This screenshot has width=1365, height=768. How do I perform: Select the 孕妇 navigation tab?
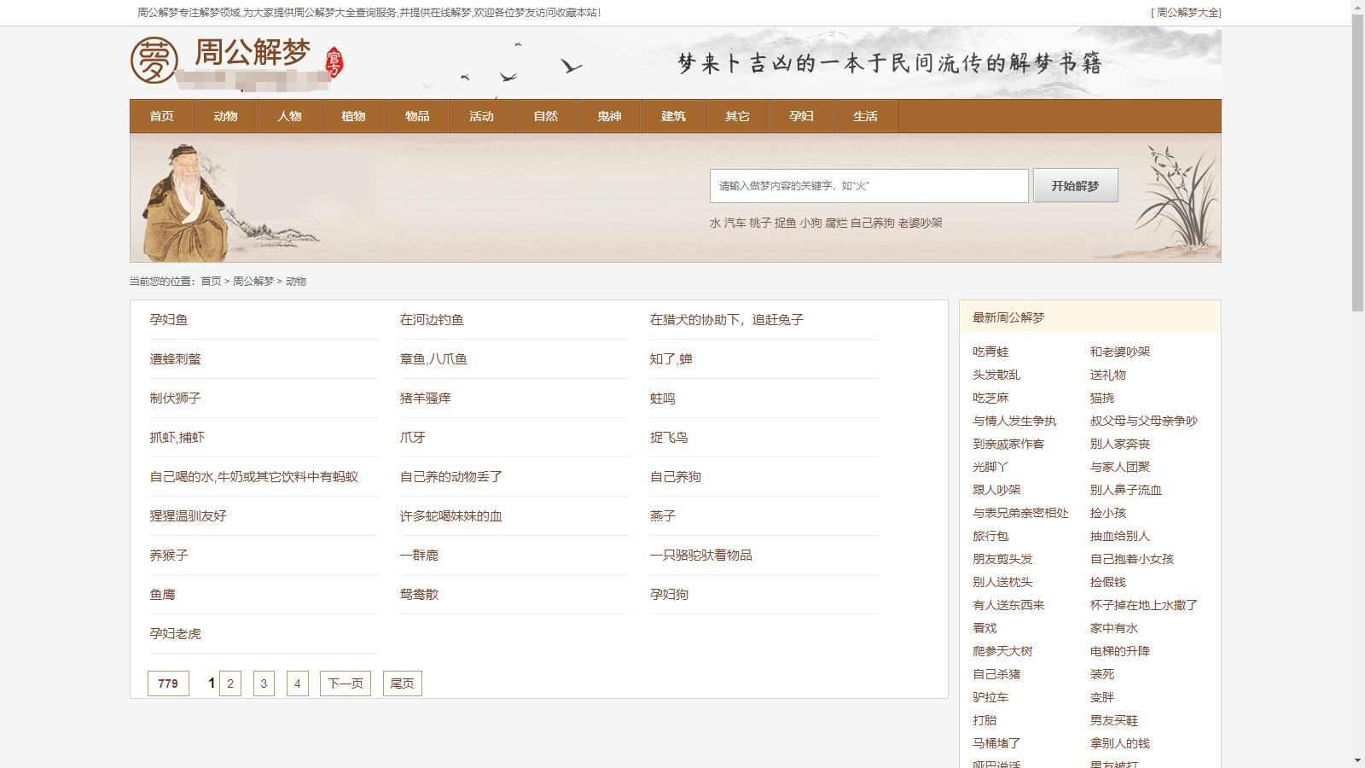[x=801, y=116]
